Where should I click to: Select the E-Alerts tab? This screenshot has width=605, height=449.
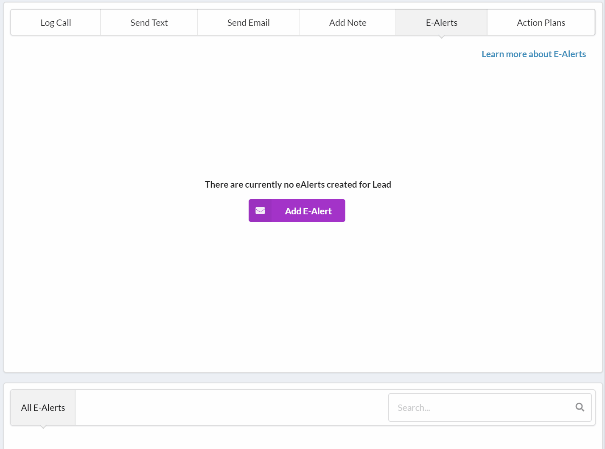point(441,23)
